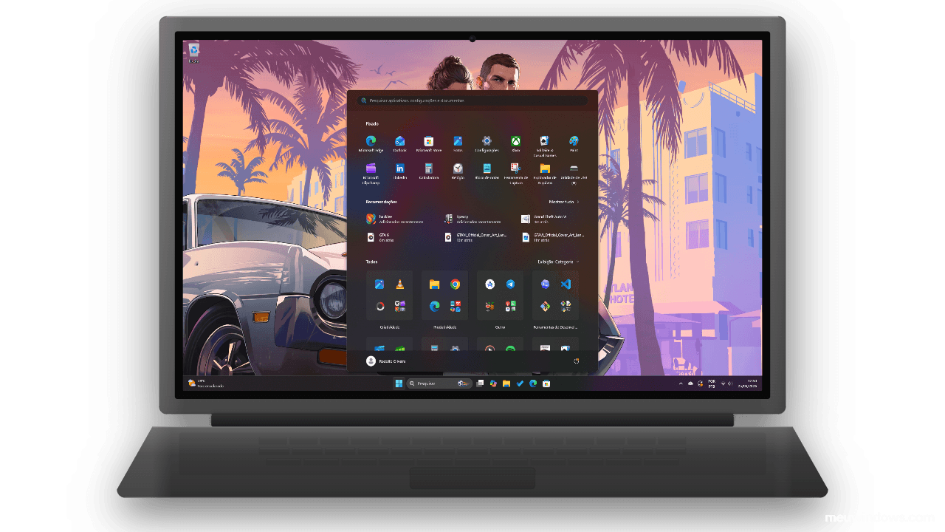Launch the LinkedIn app
Screen dimensions: 945x532
pos(399,171)
